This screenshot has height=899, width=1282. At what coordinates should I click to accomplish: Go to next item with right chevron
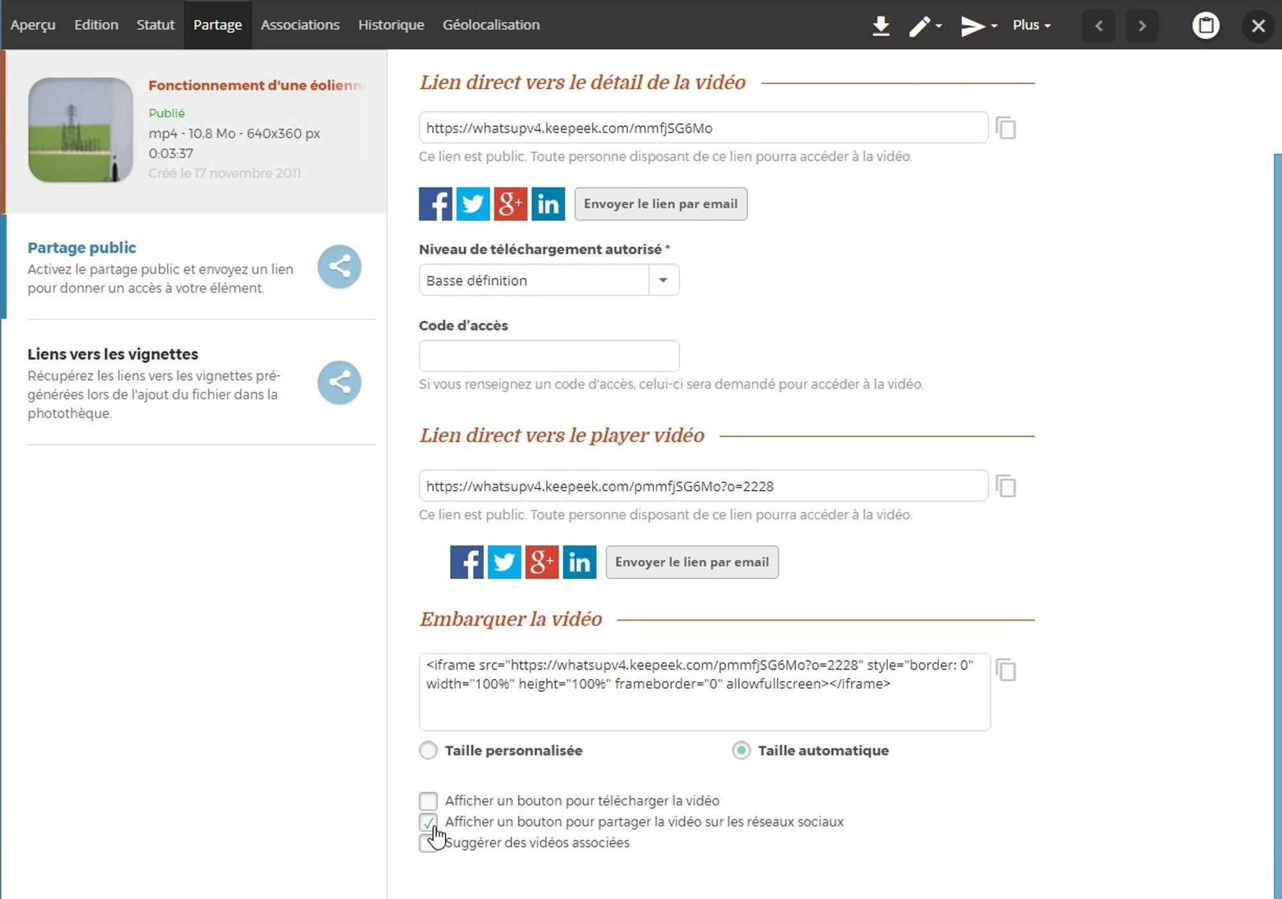tap(1142, 26)
